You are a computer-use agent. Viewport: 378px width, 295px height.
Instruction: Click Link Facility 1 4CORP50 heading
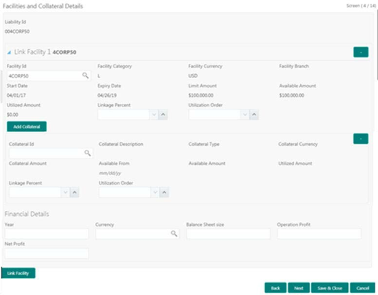tap(46, 52)
